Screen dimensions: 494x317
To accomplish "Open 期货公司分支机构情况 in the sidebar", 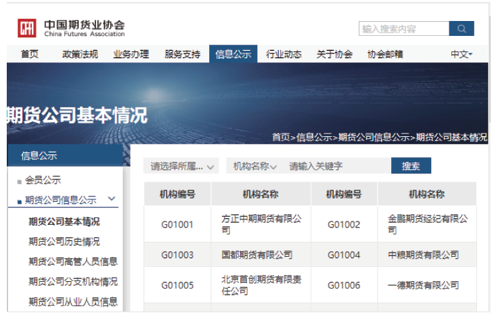I will [x=73, y=281].
